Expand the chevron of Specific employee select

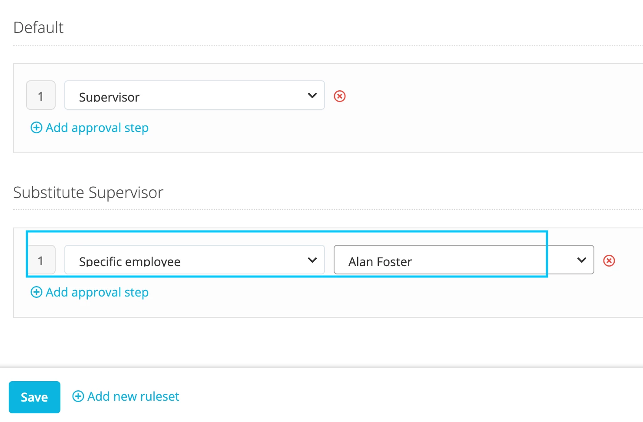(312, 260)
